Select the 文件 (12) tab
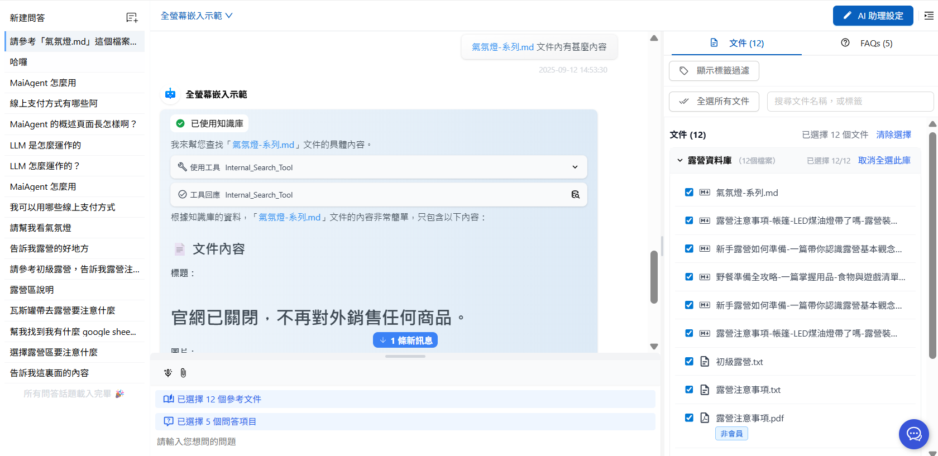 click(737, 44)
